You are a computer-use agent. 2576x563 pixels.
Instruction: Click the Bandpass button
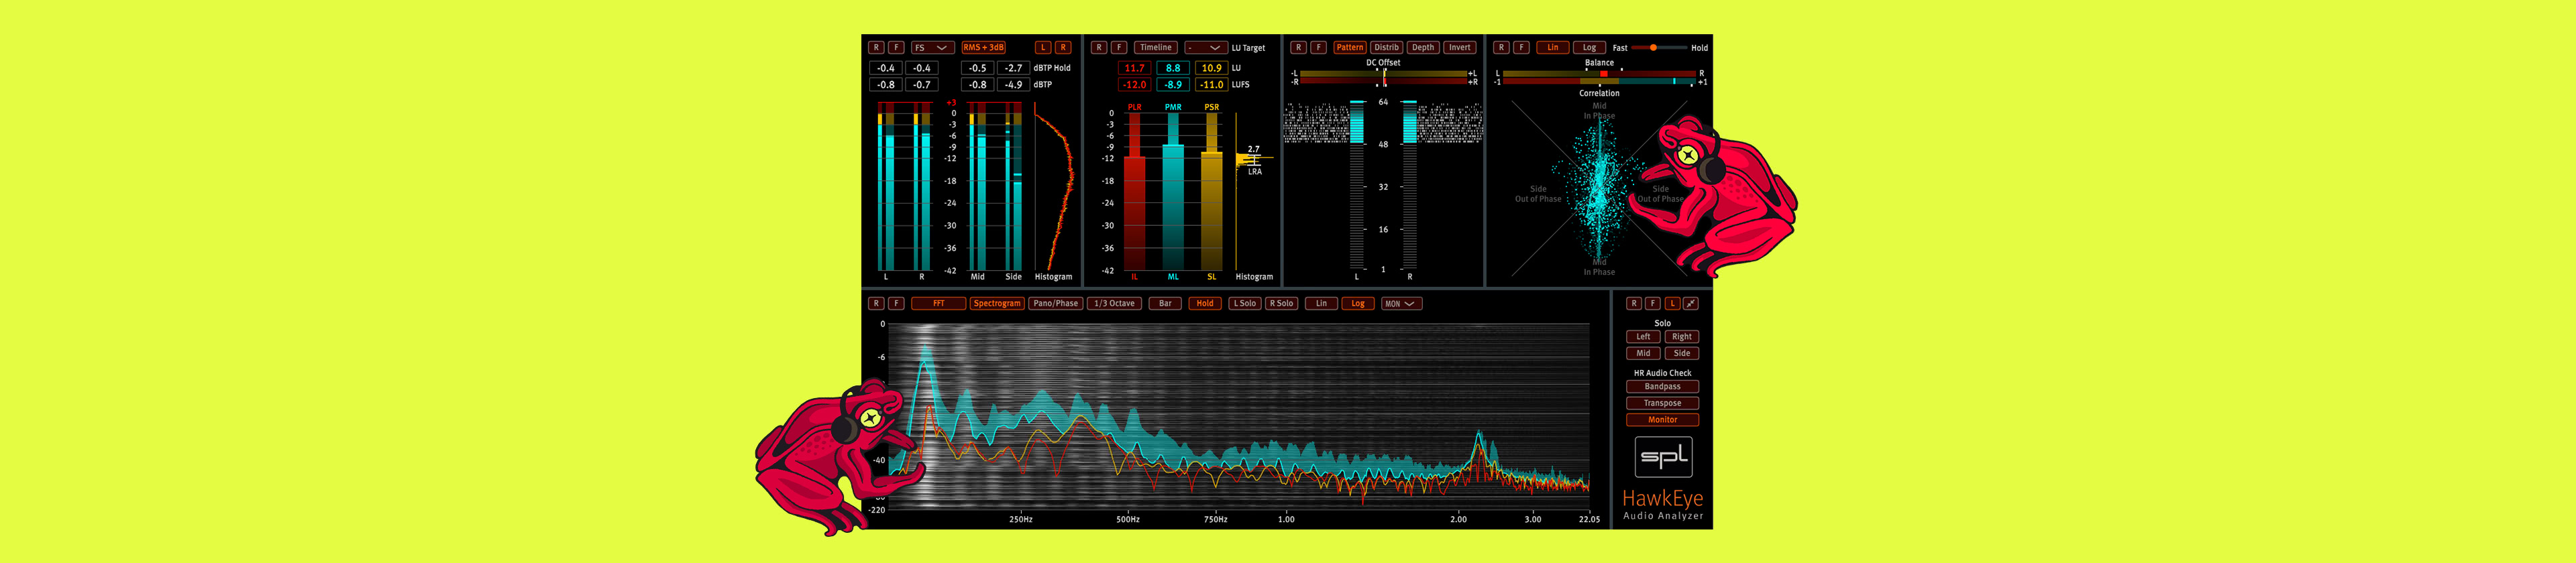click(x=1662, y=386)
